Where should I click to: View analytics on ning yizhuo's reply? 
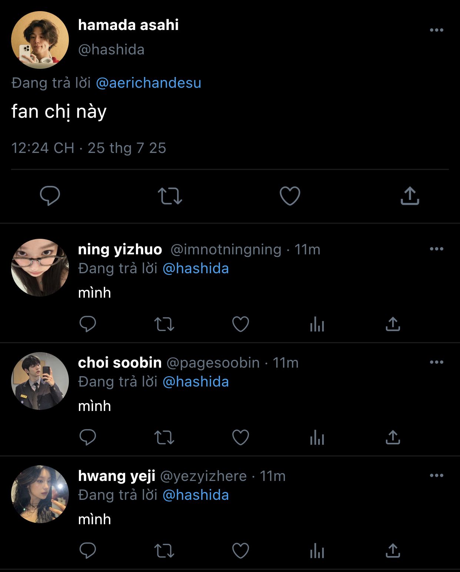(317, 325)
